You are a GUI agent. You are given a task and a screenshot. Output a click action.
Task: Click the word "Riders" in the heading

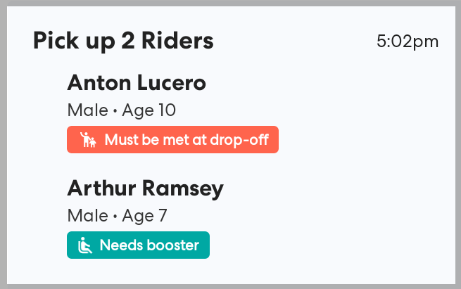pyautogui.click(x=177, y=41)
